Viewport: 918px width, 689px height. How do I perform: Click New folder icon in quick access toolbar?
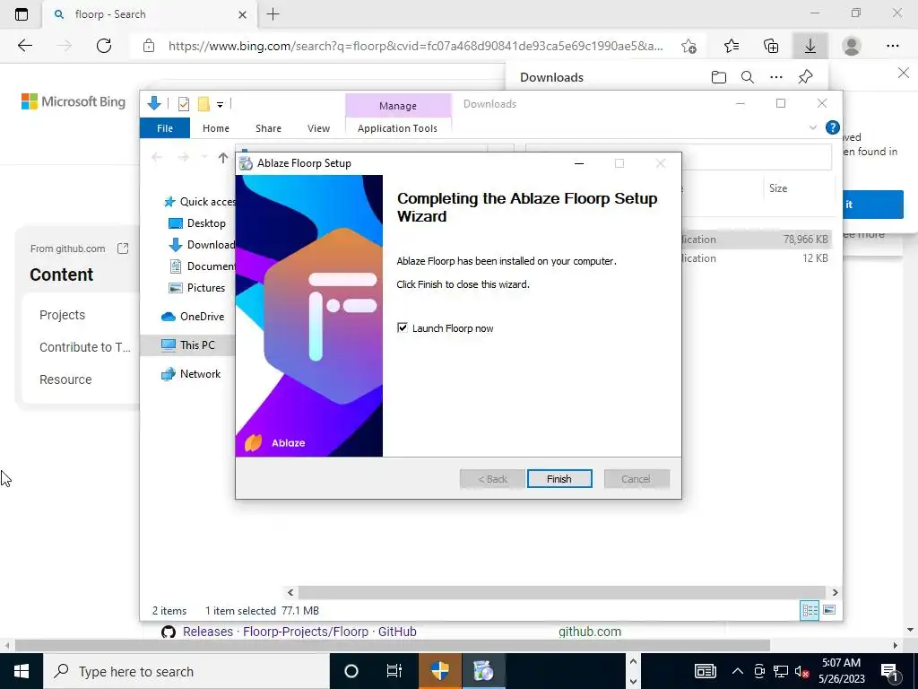tap(204, 104)
